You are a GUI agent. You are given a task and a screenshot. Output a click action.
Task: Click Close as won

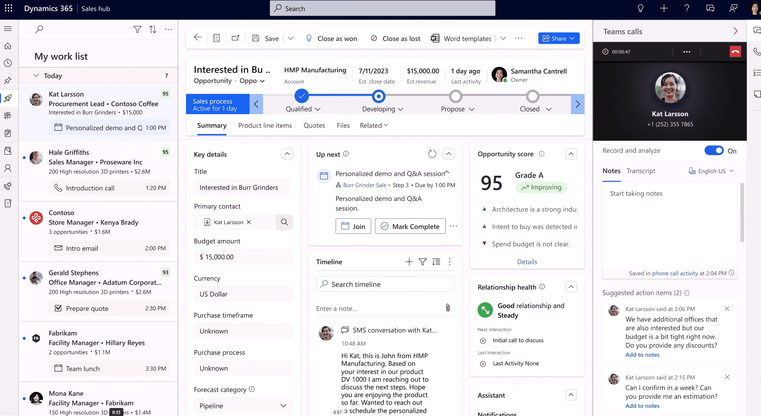pyautogui.click(x=331, y=39)
